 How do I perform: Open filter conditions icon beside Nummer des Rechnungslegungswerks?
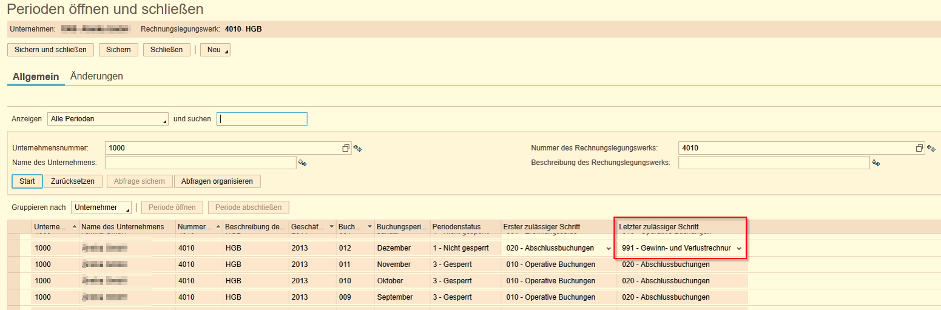(x=931, y=148)
